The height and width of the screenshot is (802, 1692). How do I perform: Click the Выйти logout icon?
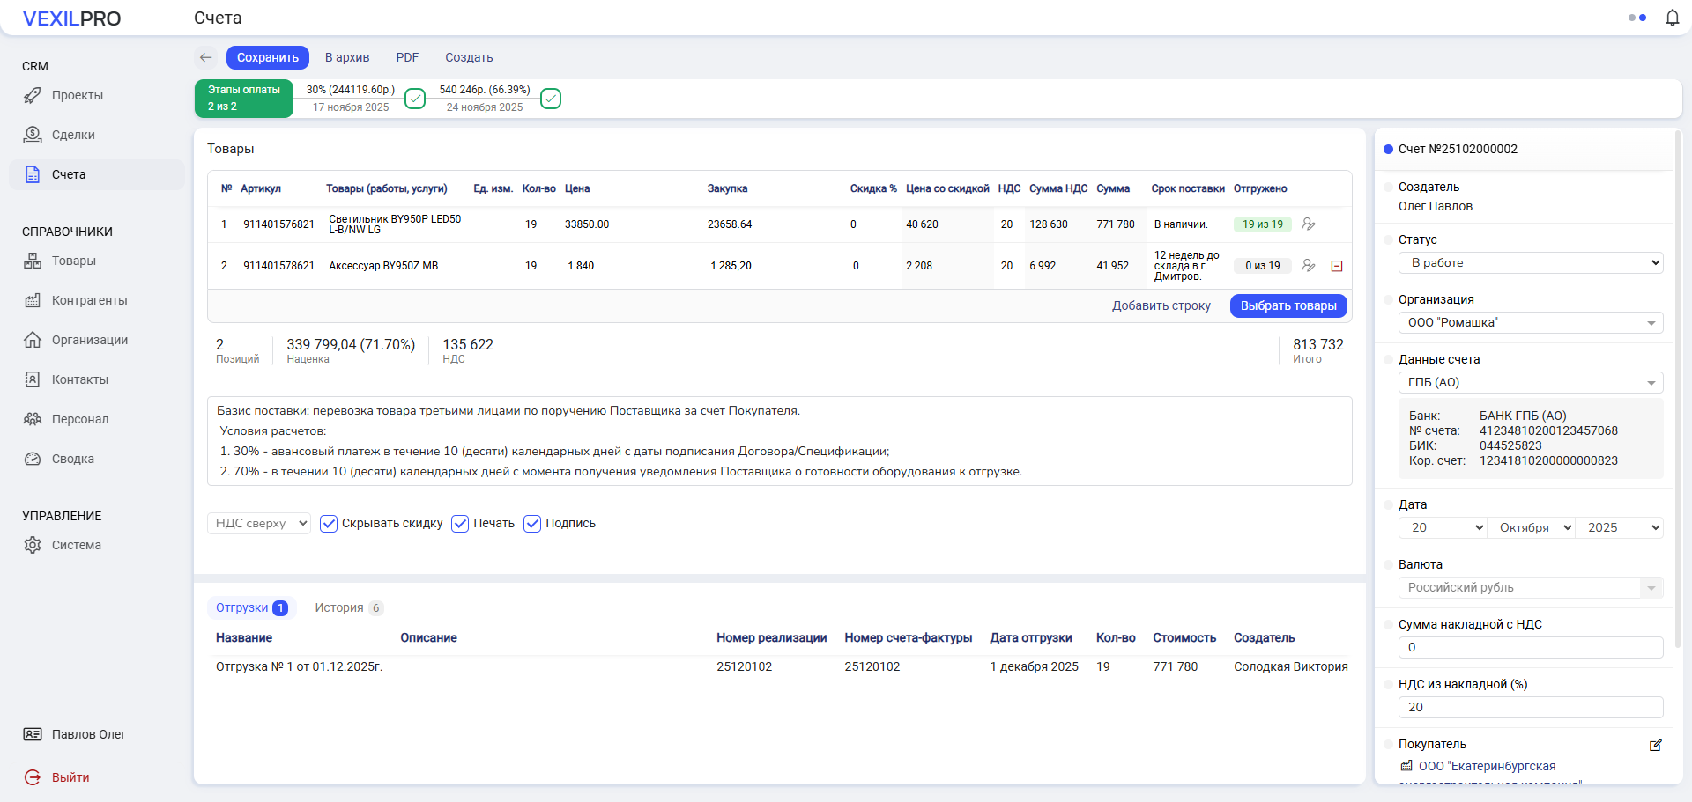33,777
